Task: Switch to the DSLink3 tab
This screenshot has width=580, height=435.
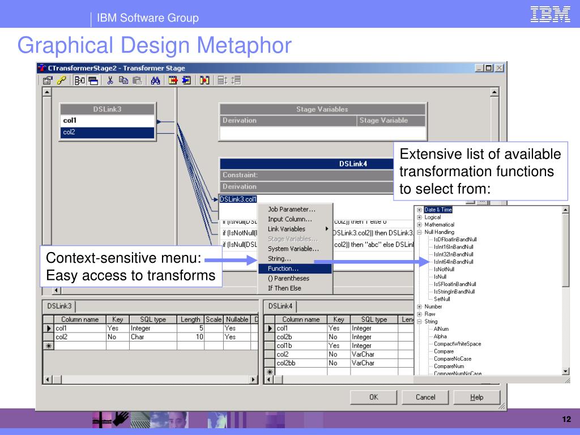Action: click(59, 306)
